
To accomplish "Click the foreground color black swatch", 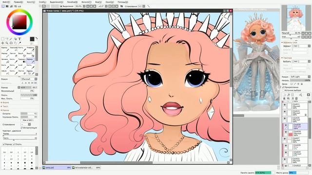I will click(x=32, y=39).
